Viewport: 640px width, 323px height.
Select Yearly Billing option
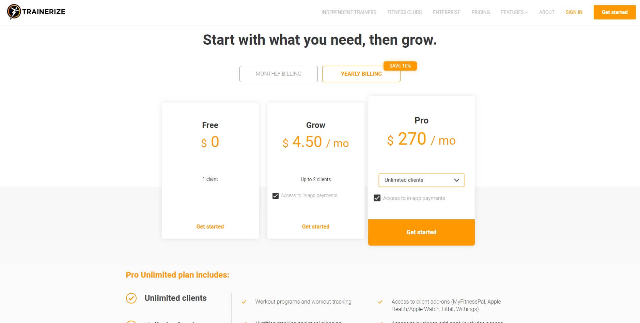pos(361,74)
